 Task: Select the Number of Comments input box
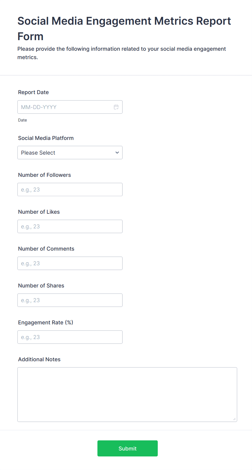point(70,263)
